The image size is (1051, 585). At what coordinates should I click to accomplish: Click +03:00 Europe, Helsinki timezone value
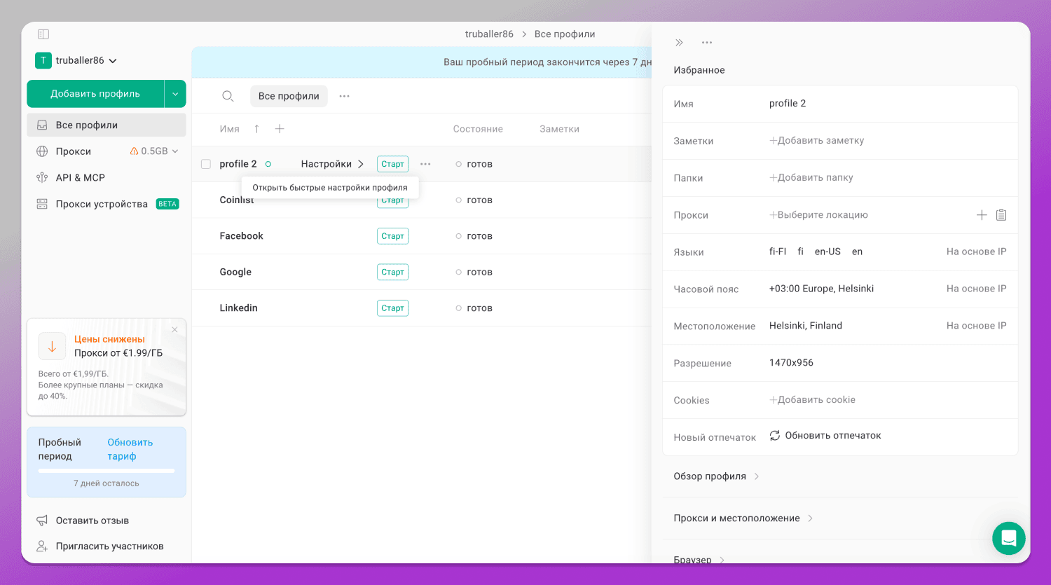[x=821, y=289]
